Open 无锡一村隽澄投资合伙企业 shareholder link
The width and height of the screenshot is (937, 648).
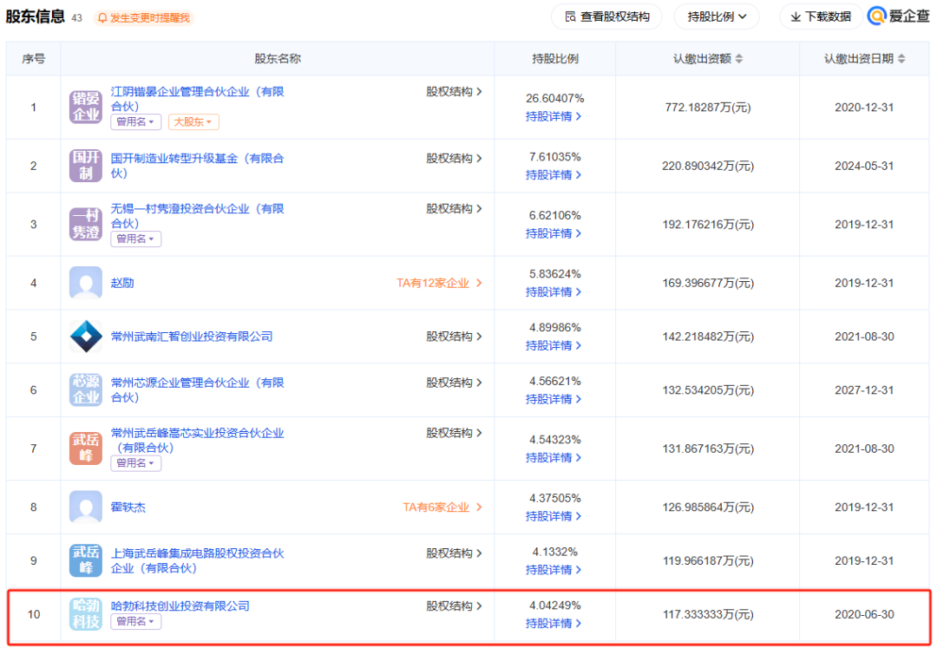pyautogui.click(x=197, y=216)
